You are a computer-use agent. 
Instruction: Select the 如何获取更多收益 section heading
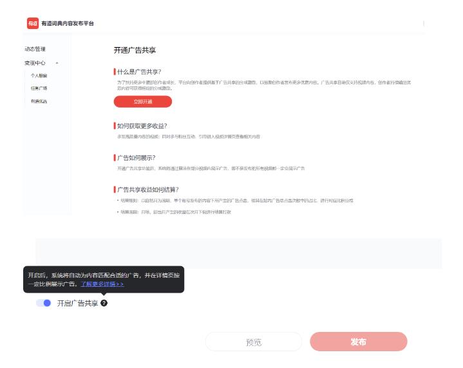142,126
